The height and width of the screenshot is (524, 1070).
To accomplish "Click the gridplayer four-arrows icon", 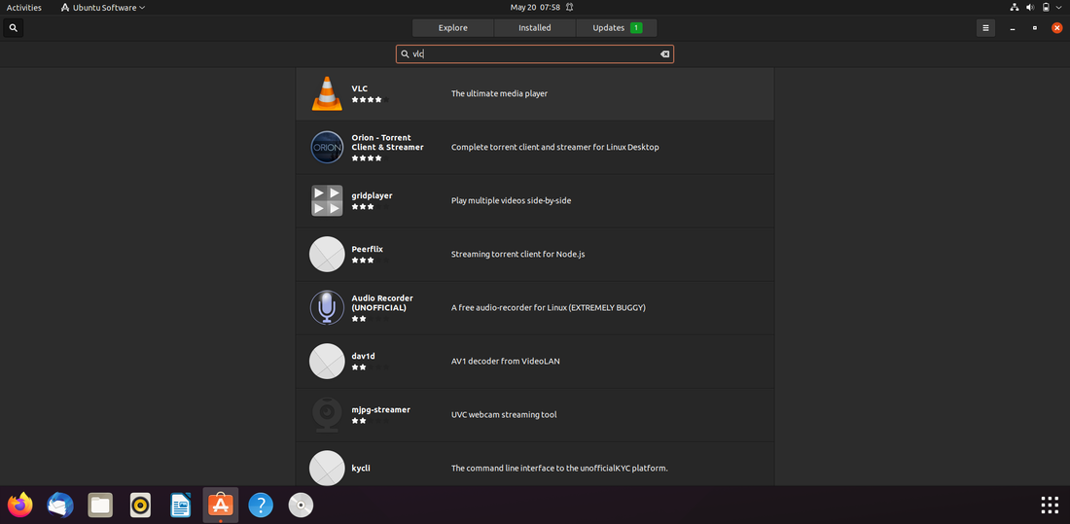I will click(327, 200).
